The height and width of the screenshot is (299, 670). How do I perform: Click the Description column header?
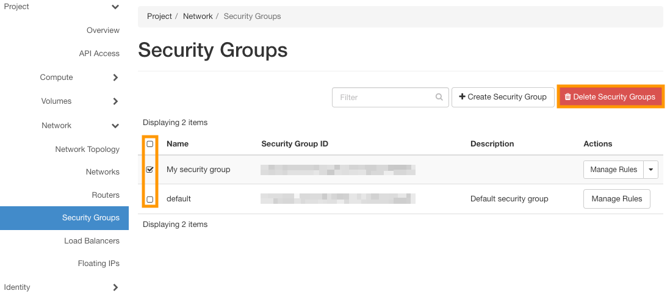pyautogui.click(x=492, y=144)
